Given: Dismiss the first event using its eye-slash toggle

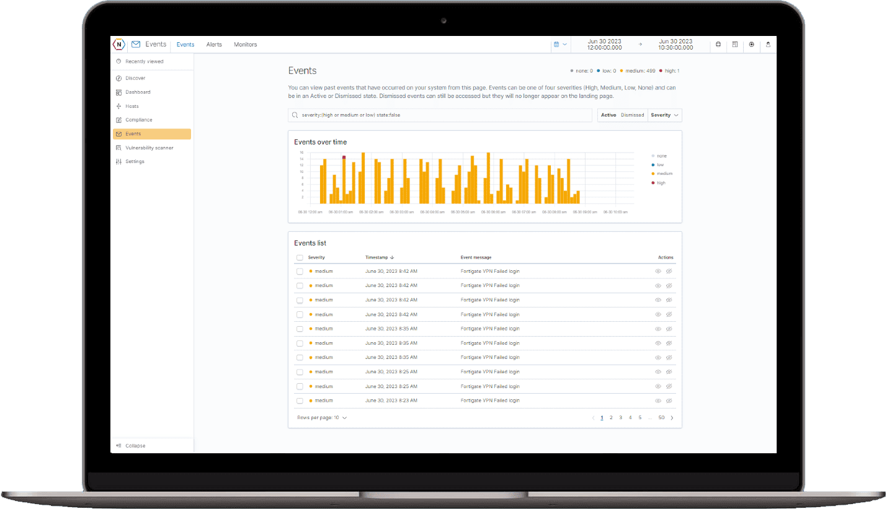Looking at the screenshot, I should (669, 271).
